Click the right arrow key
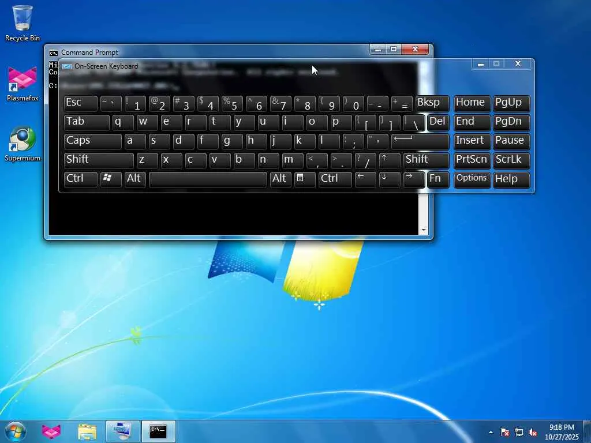Image resolution: width=591 pixels, height=443 pixels. click(413, 180)
